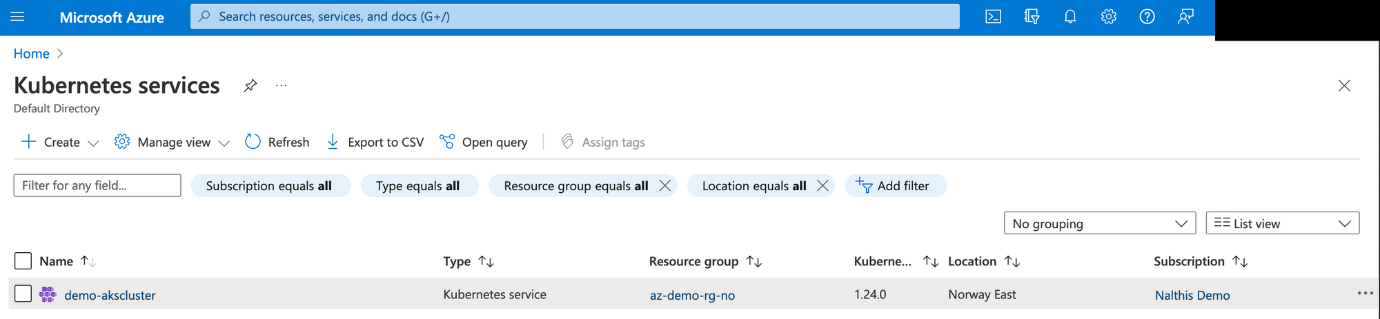
Task: Click the Filter for any field box
Action: point(97,185)
